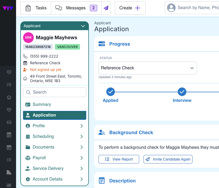The width and height of the screenshot is (219, 188).
Task: Open Tasks from the top bar
Action: point(36,8)
